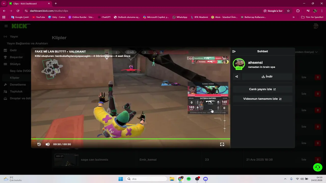Click the '21 Ara 2025 18:38' date cell

(259, 160)
